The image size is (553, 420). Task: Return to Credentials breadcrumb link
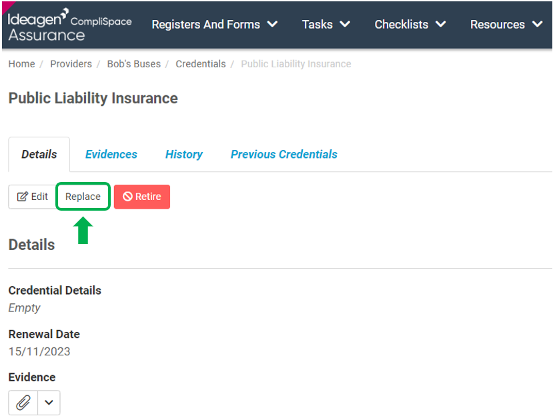[x=201, y=64]
